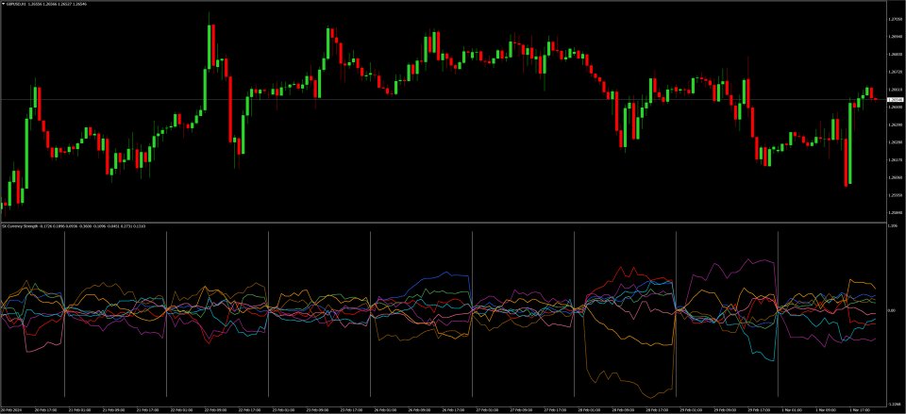Click the SX Currency Strength indicator label
Screen dimensions: 906x414
point(20,226)
